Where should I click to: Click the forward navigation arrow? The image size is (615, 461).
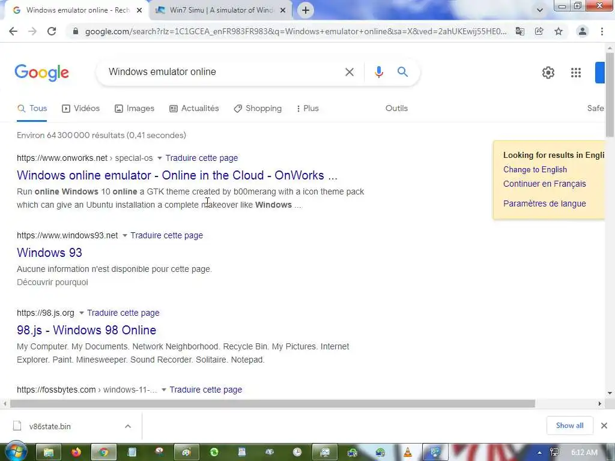[32, 31]
